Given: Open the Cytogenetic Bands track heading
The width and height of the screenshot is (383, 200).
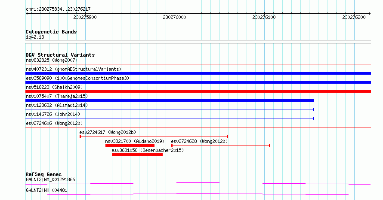Looking at the screenshot, I should 51,32.
